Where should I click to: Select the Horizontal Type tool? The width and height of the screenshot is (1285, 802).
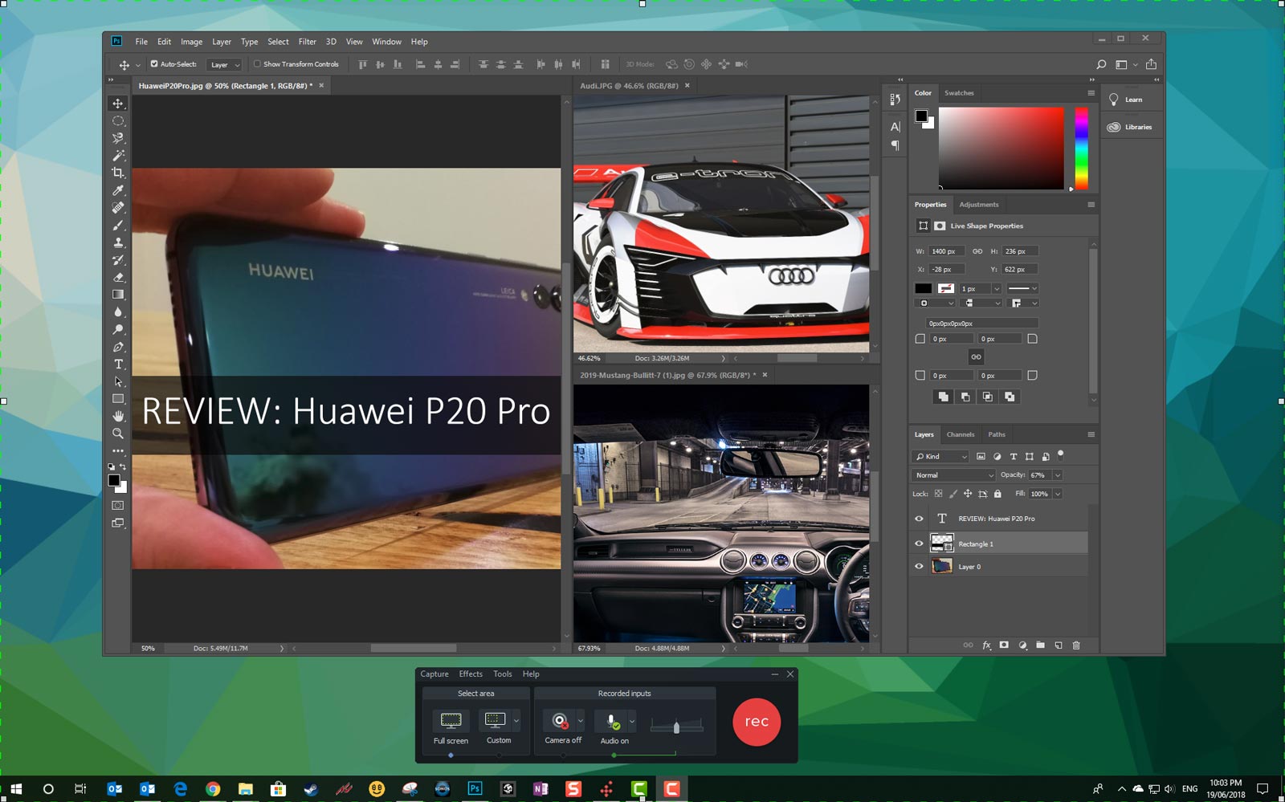click(x=118, y=364)
